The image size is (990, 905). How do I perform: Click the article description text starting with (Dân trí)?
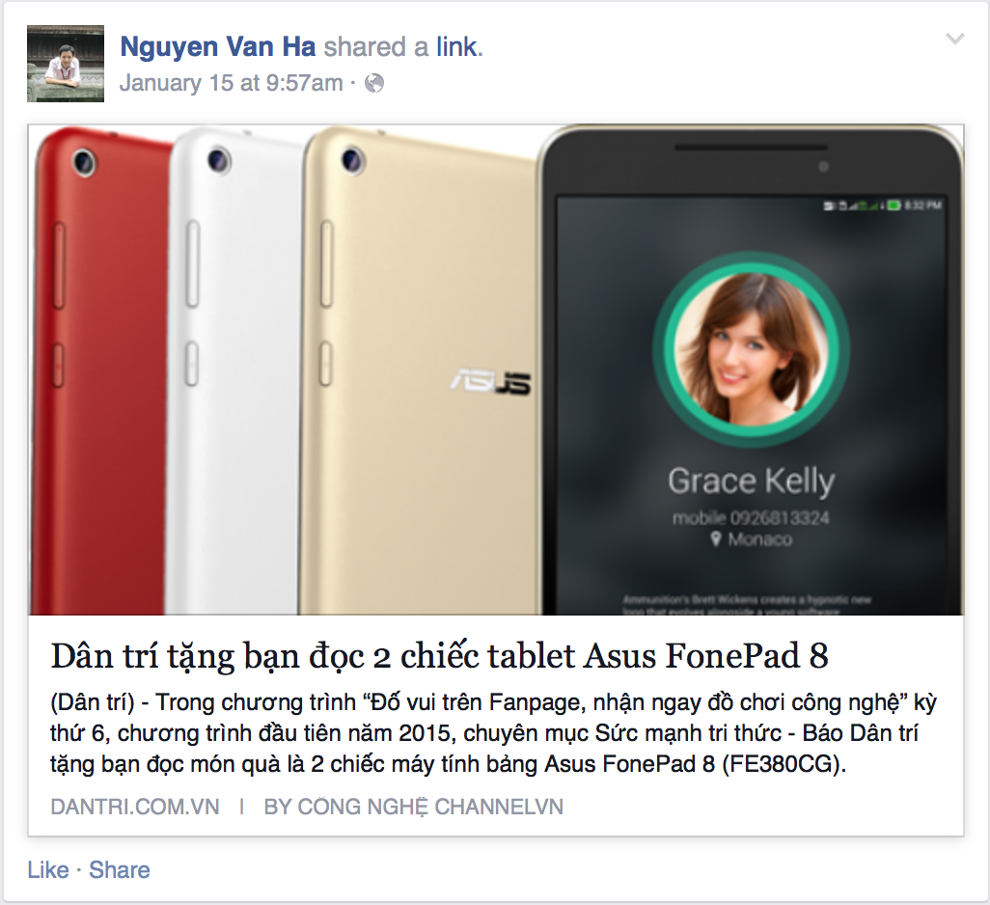tap(493, 733)
